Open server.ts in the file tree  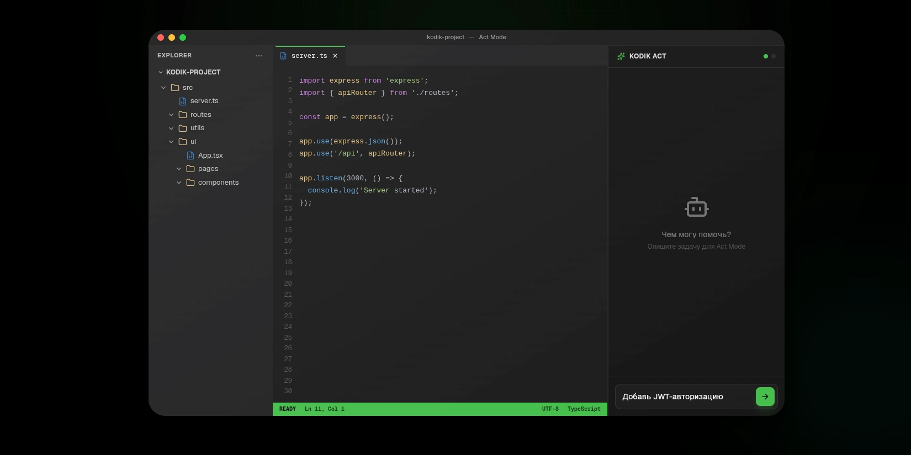coord(204,101)
